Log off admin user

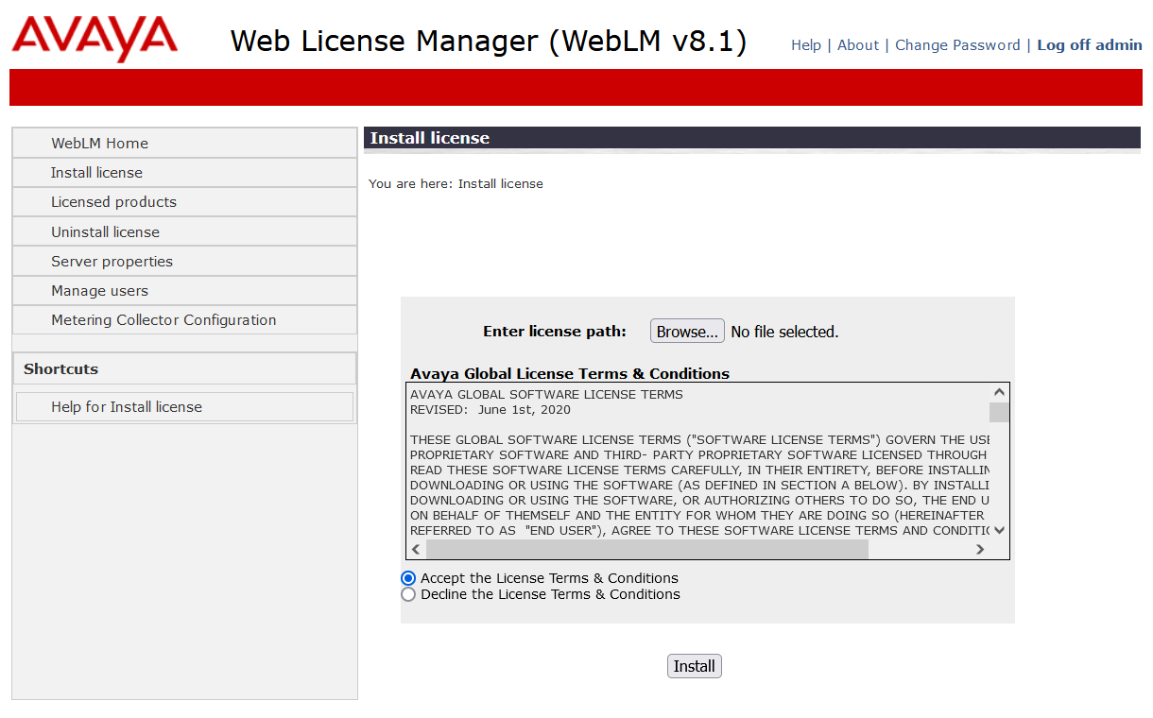(1090, 45)
